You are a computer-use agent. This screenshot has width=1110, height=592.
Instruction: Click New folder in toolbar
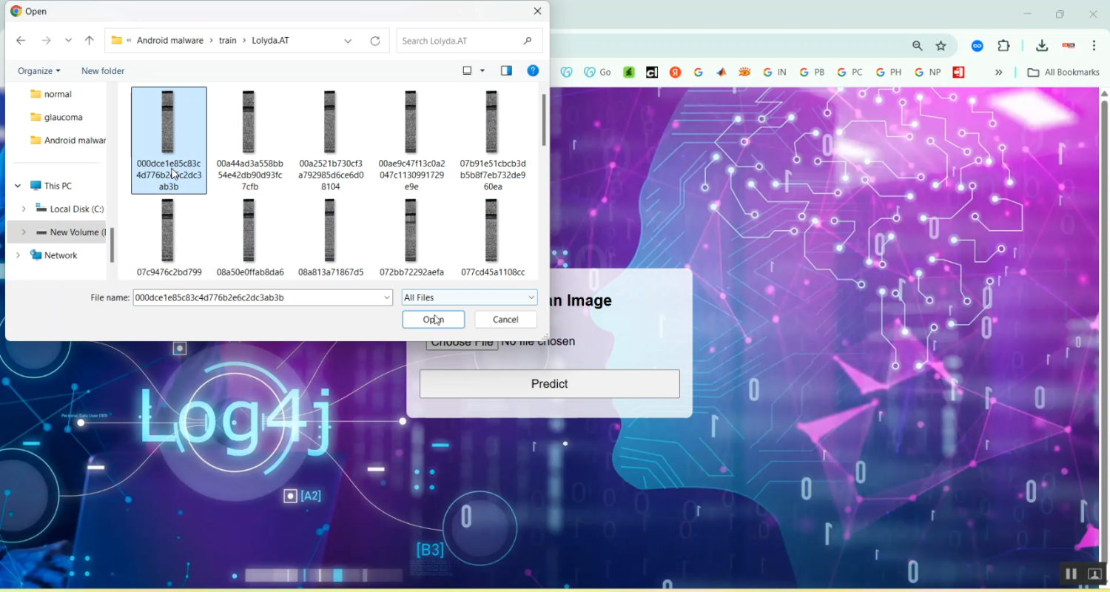tap(103, 71)
